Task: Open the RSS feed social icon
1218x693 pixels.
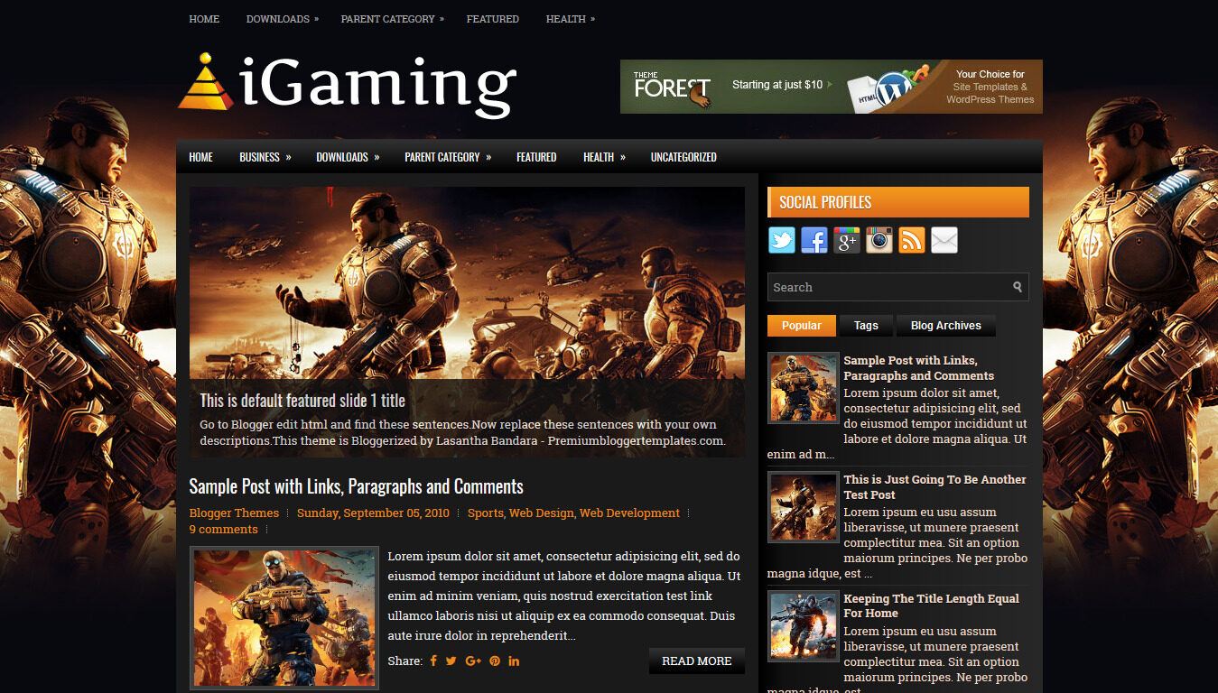Action: [912, 240]
